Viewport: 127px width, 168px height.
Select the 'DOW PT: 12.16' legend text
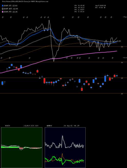click(10, 12)
